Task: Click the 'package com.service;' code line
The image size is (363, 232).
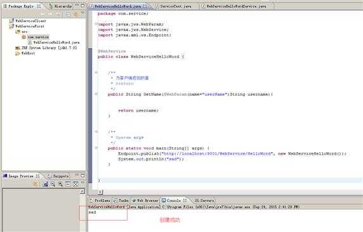Action: [x=122, y=13]
